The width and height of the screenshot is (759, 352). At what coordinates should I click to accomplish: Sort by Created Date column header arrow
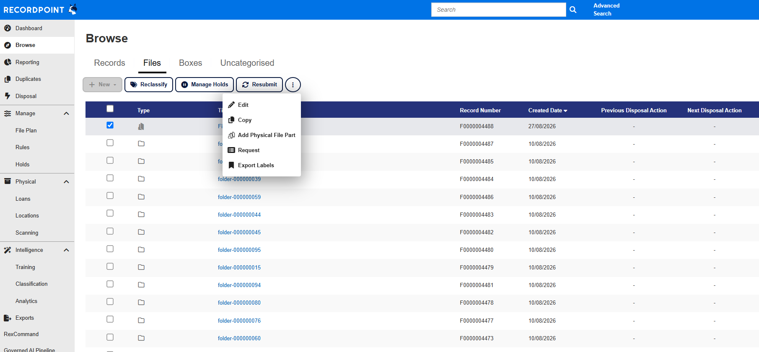(565, 111)
